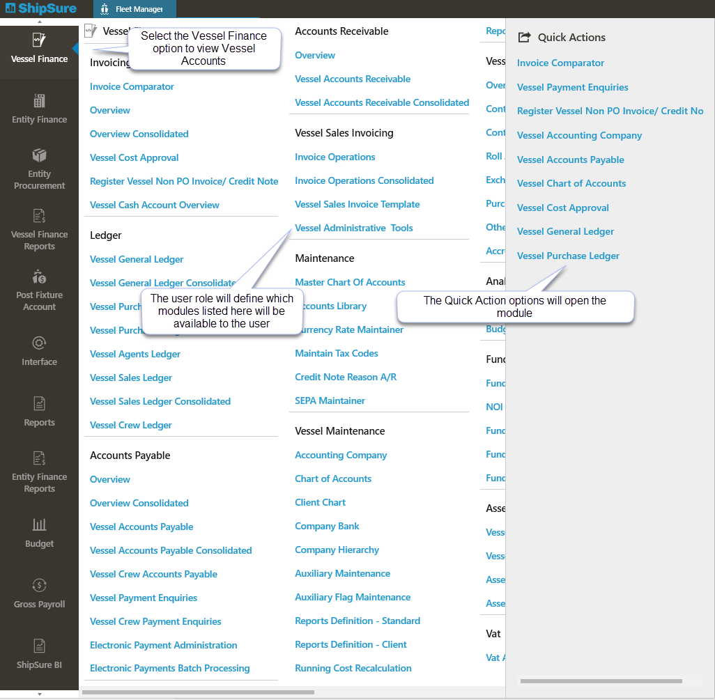Viewport: 715px width, 700px height.
Task: Open Entity Finance Reports sidebar icon
Action: click(39, 459)
